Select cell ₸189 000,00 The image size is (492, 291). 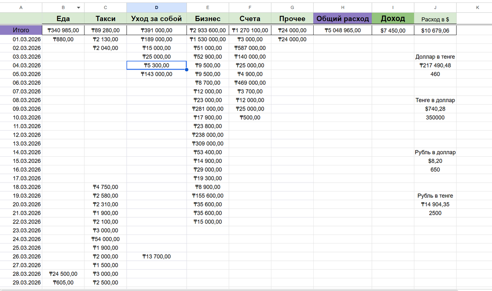pyautogui.click(x=157, y=39)
